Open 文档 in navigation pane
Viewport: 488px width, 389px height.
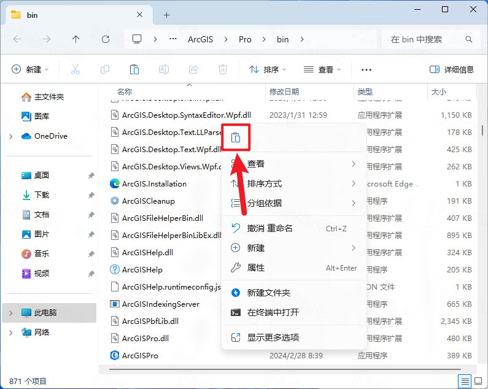[35, 214]
